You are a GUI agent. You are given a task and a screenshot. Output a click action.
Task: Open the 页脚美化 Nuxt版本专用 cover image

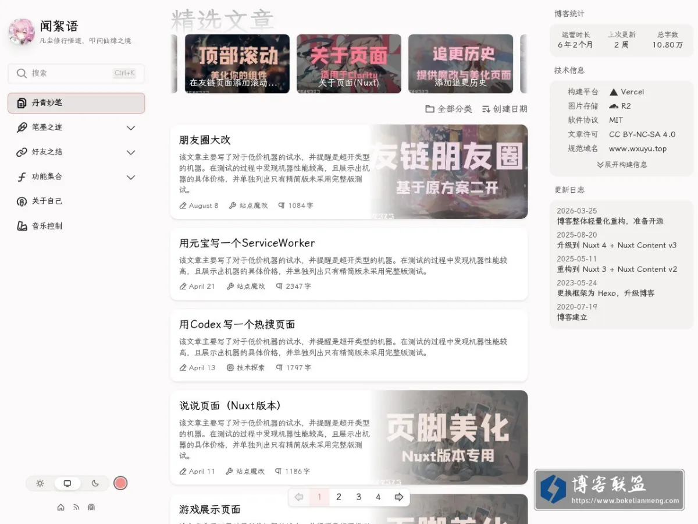[x=449, y=437]
